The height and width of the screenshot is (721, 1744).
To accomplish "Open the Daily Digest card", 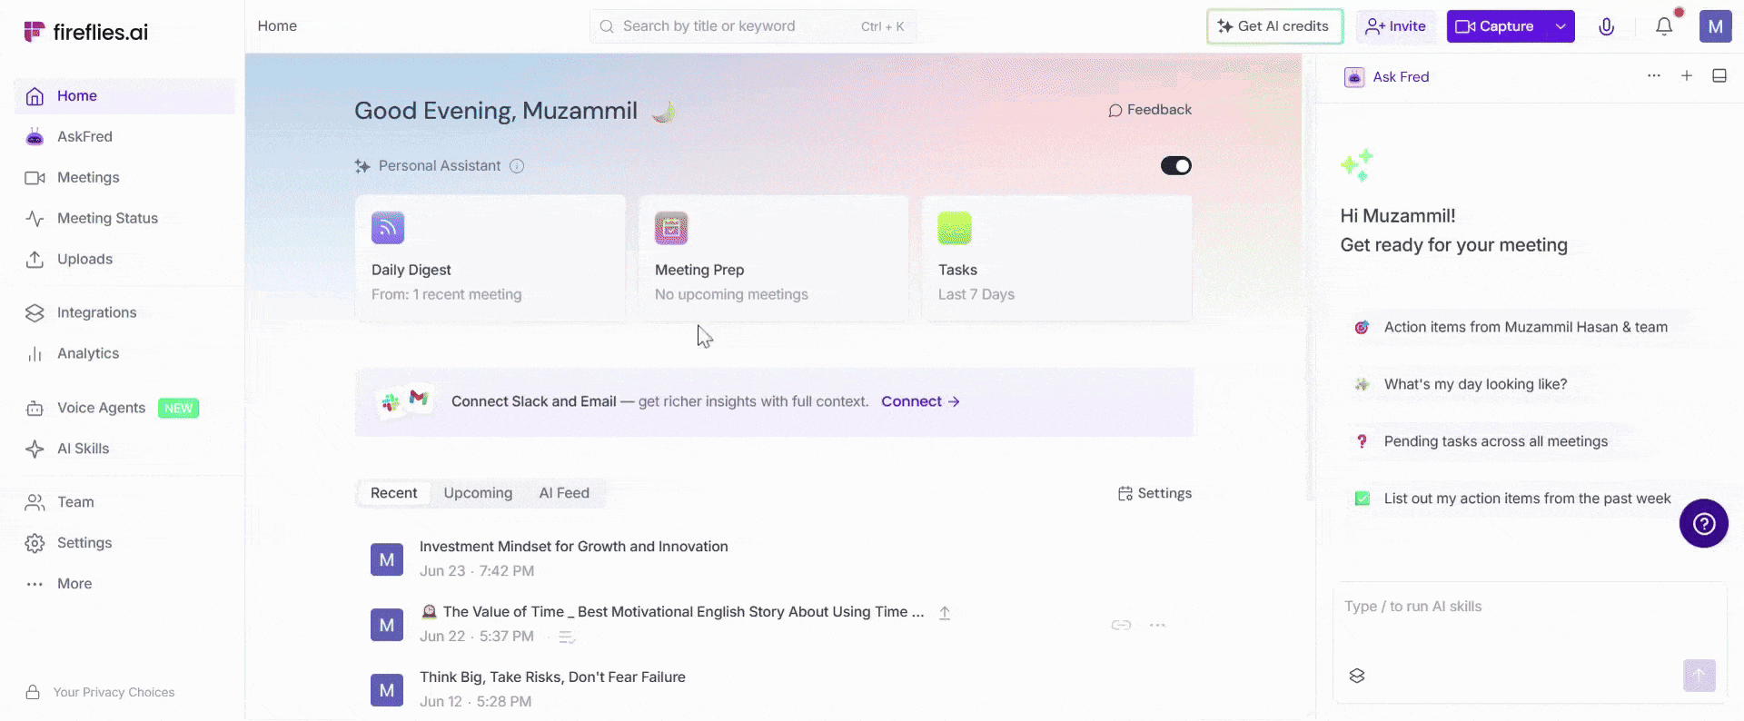I will [490, 258].
